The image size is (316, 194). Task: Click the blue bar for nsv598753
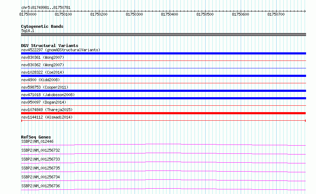(x=163, y=91)
